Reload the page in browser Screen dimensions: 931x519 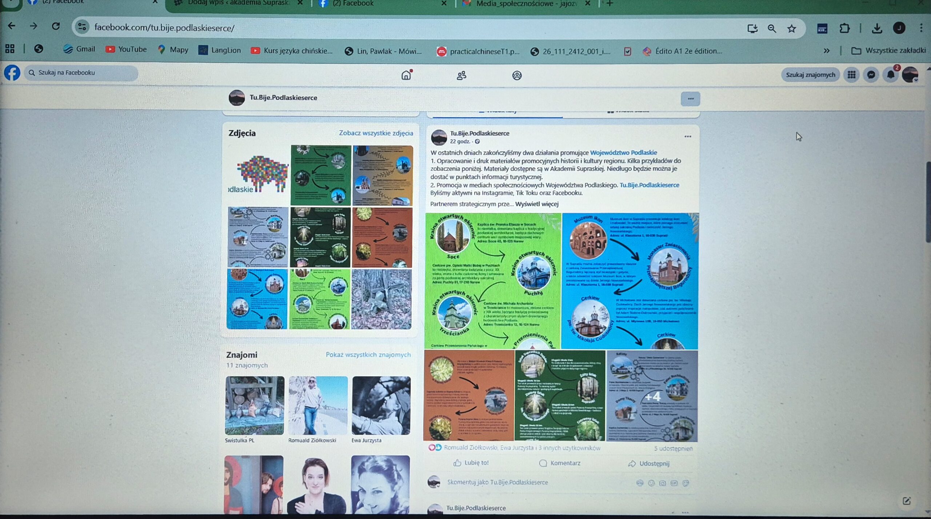tap(56, 26)
